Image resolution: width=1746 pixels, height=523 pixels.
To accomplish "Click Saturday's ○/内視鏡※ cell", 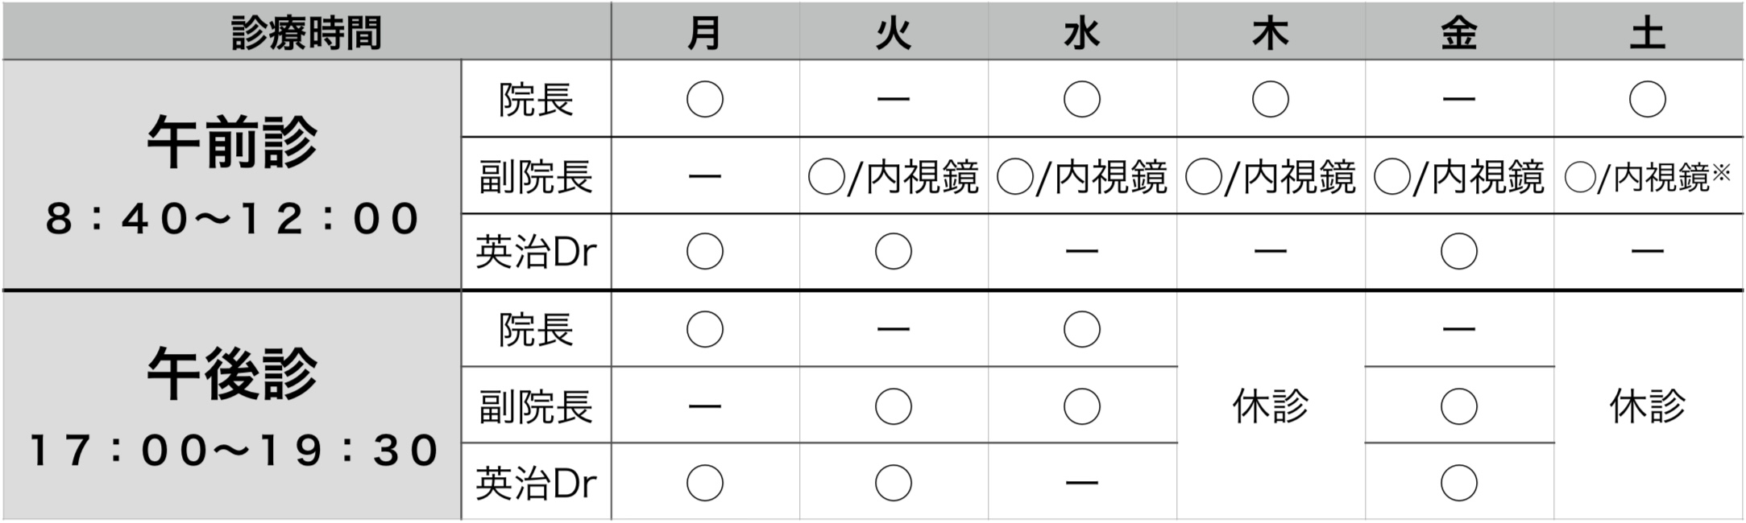I will pyautogui.click(x=1647, y=177).
